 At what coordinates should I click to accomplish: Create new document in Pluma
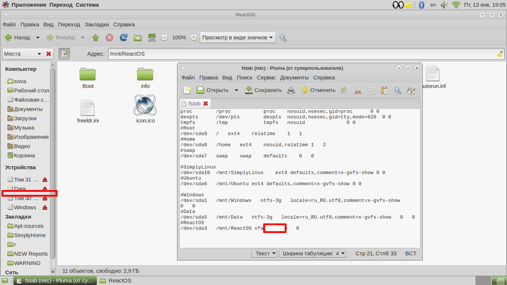point(187,90)
